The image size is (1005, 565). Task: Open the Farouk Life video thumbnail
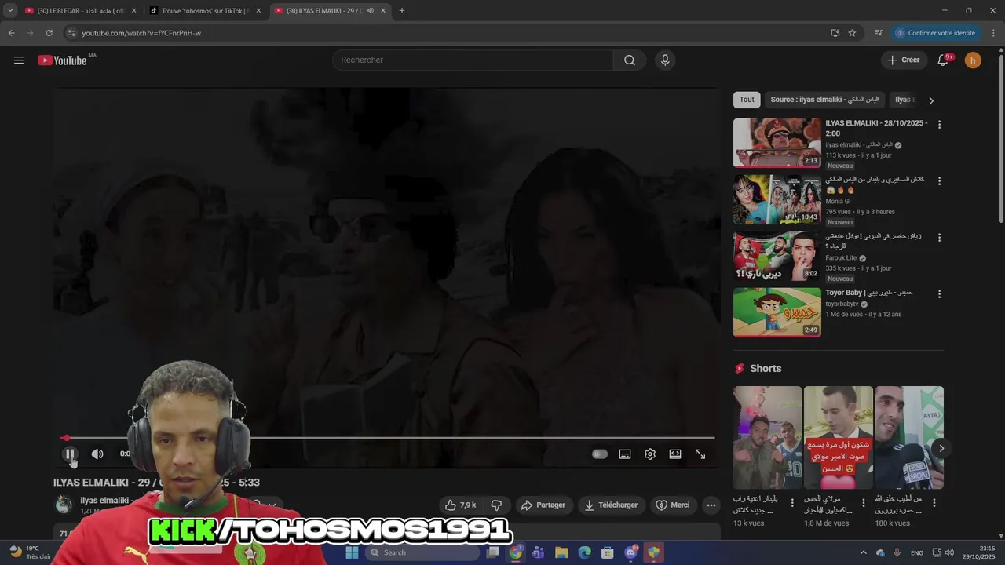(x=777, y=256)
